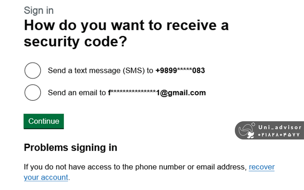Click the "Sign in" caption above the heading
Screen dimensions: 304x190
tap(39, 10)
